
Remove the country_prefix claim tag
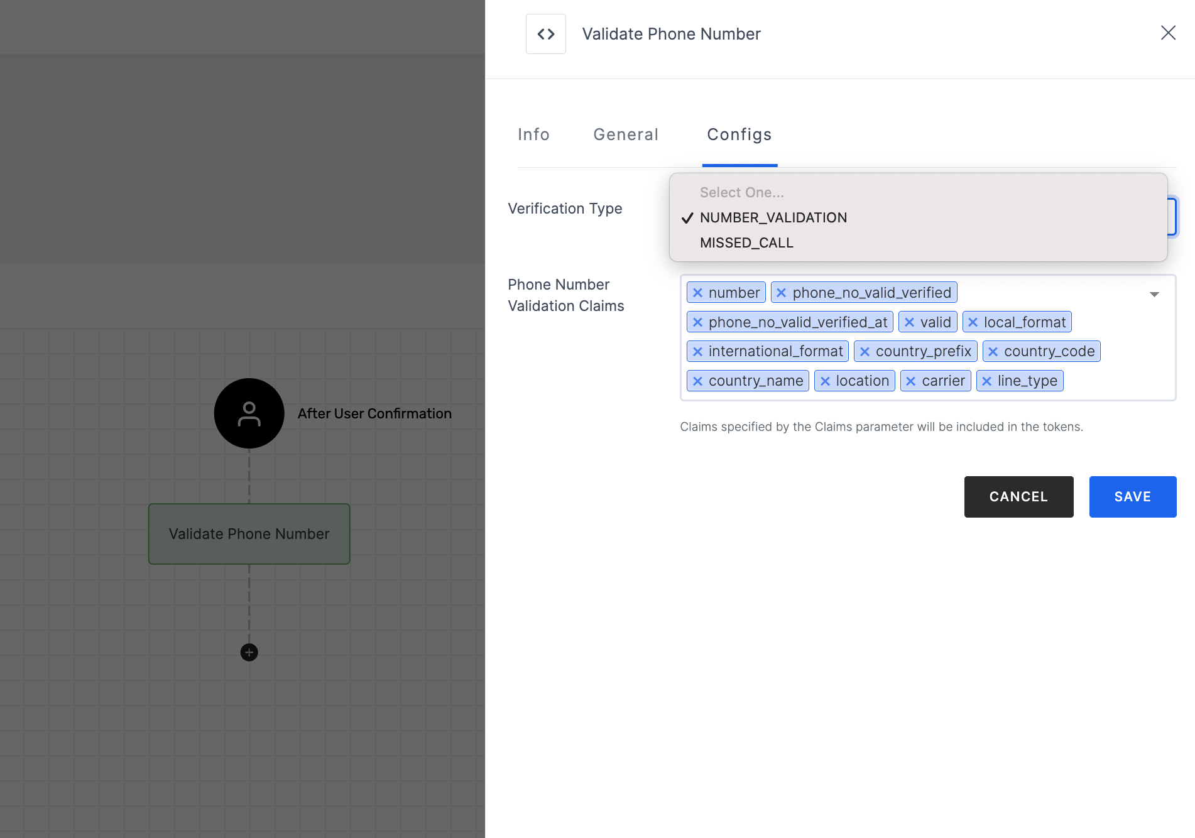pyautogui.click(x=865, y=352)
